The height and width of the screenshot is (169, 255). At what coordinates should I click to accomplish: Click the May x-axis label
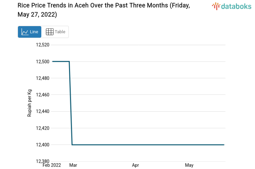189,165
